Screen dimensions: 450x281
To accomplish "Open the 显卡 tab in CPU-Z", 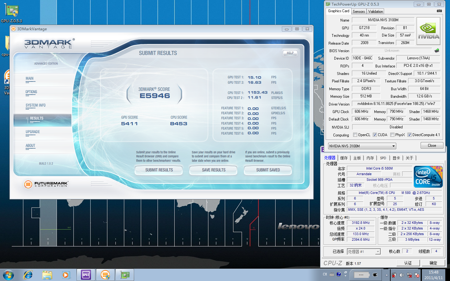I will click(x=396, y=158).
